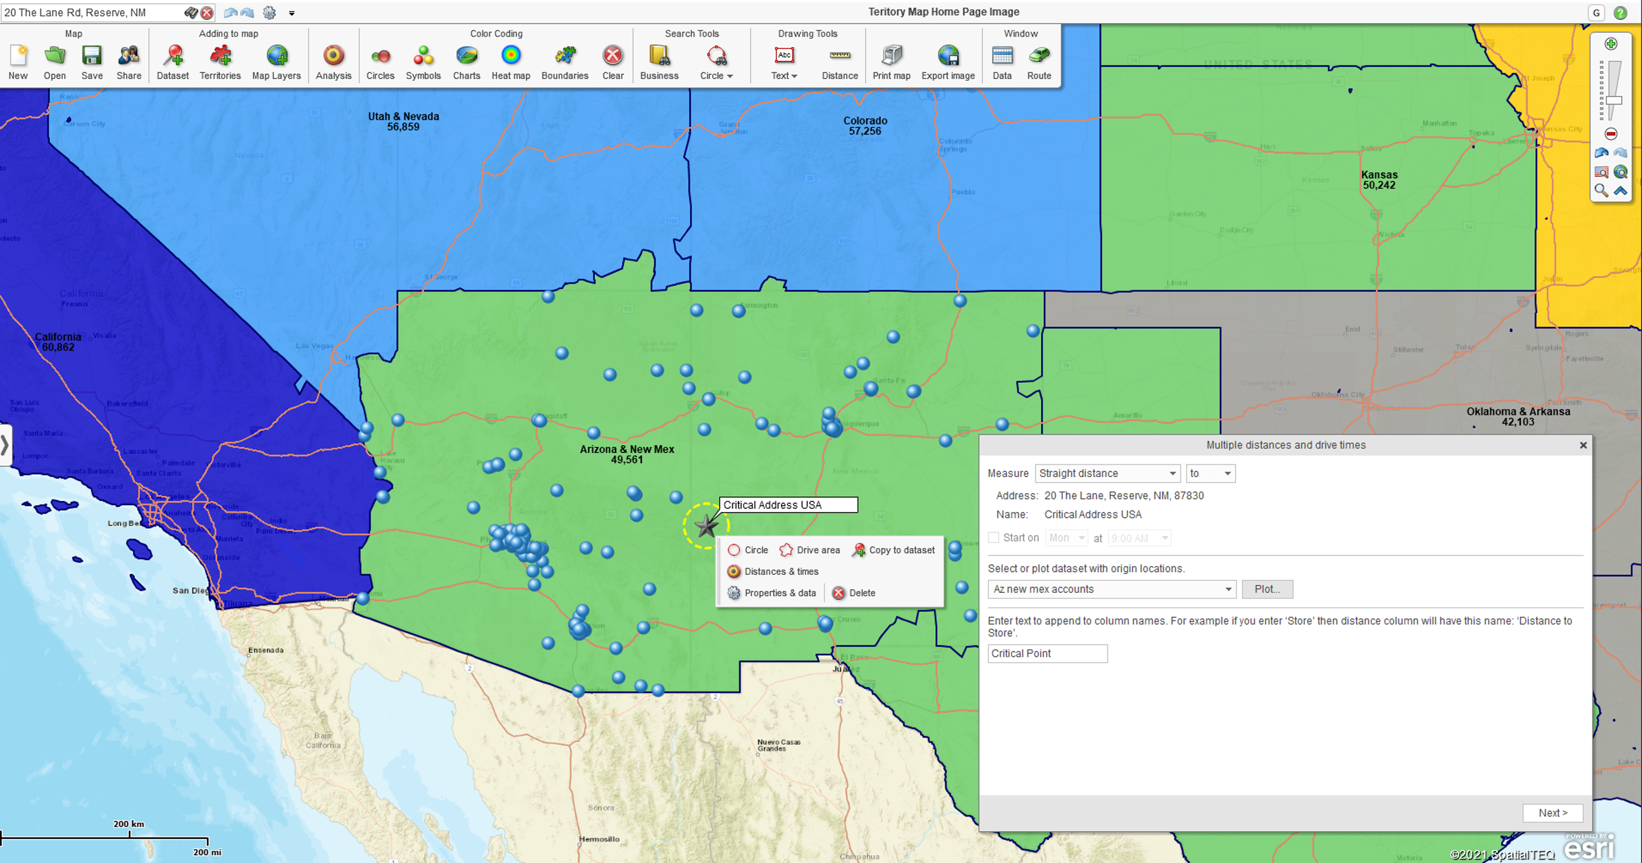This screenshot has width=1642, height=863.
Task: Open the Boundaries tool
Action: coord(565,63)
